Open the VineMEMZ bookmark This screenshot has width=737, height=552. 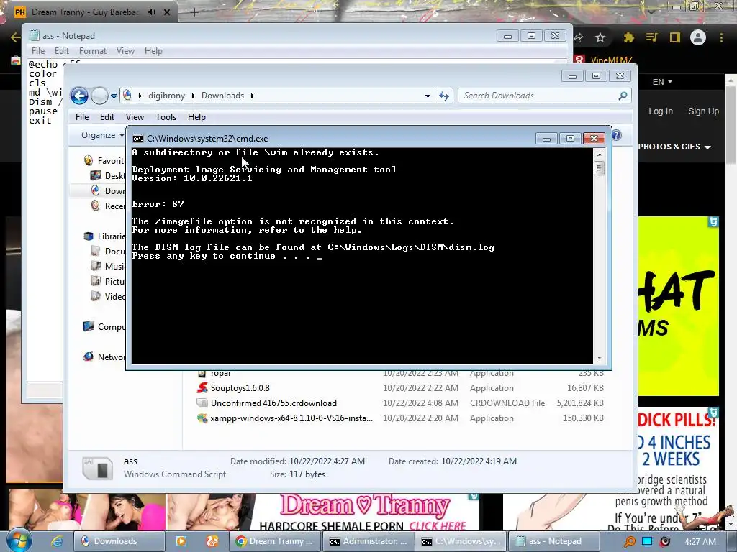pos(604,60)
